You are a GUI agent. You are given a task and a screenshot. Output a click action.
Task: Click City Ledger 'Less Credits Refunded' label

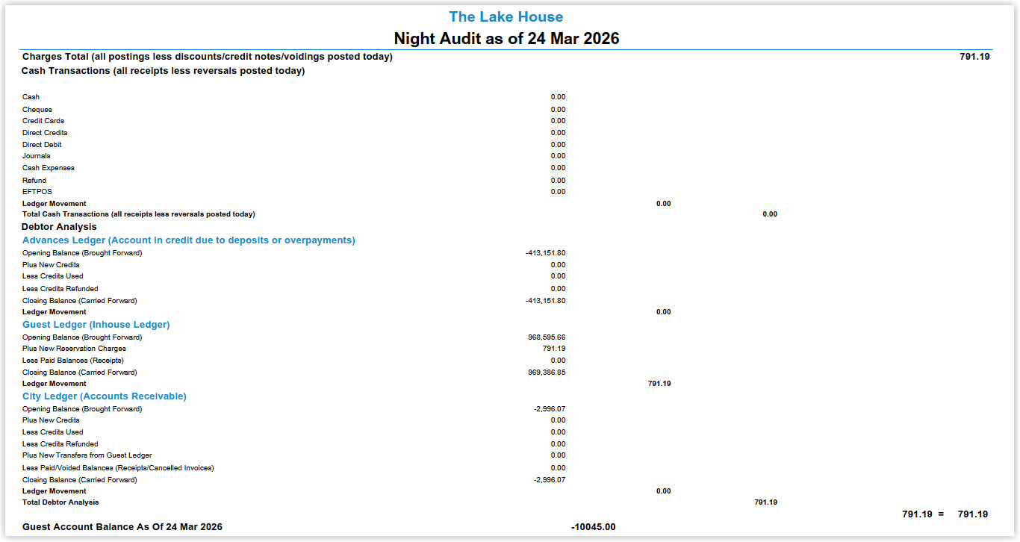tap(60, 444)
